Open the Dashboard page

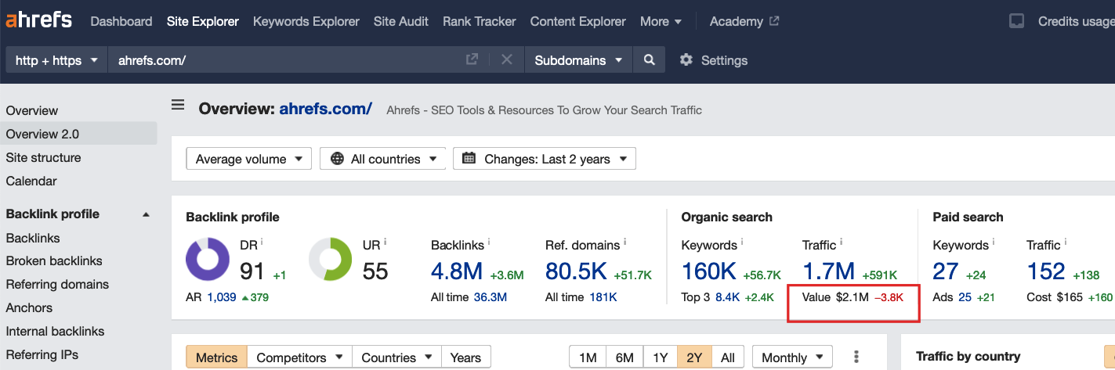coord(121,21)
